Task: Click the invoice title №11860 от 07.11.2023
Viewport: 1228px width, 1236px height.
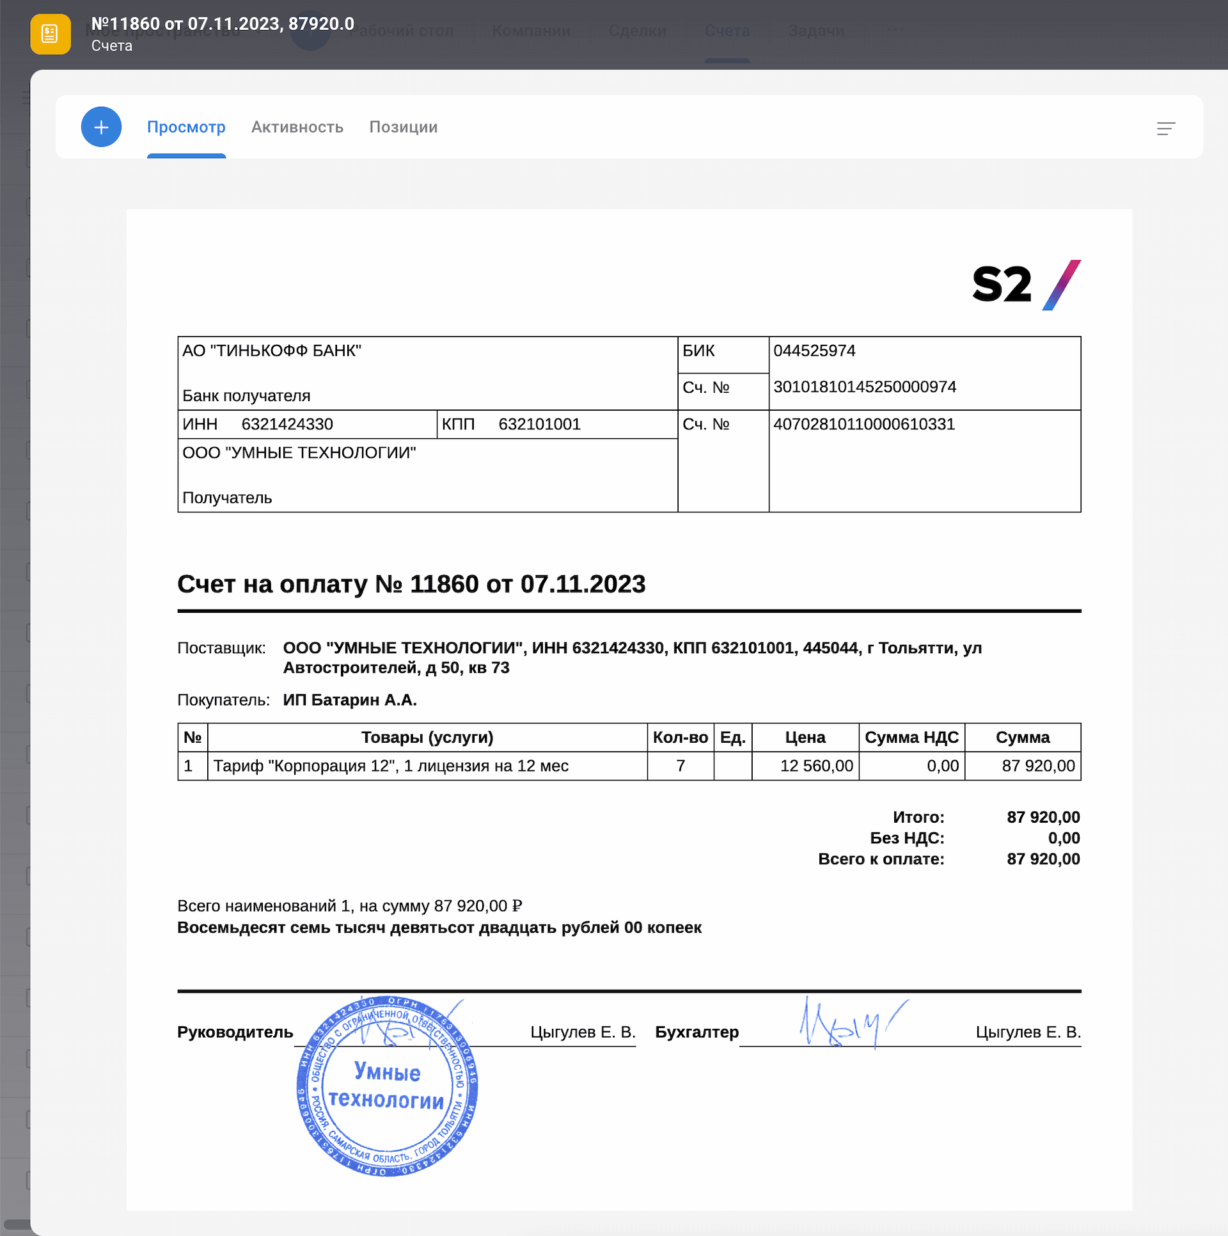Action: coord(223,24)
